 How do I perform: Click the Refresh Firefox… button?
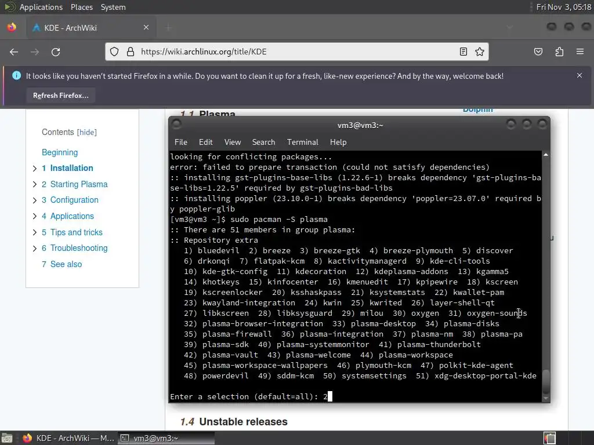pos(60,96)
